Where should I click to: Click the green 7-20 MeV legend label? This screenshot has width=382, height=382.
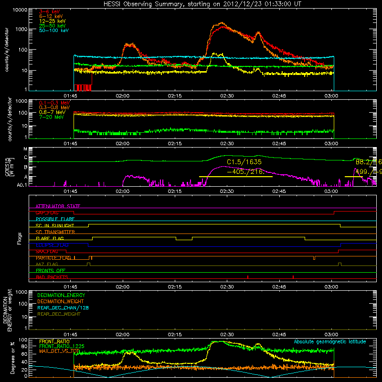[x=52, y=117]
